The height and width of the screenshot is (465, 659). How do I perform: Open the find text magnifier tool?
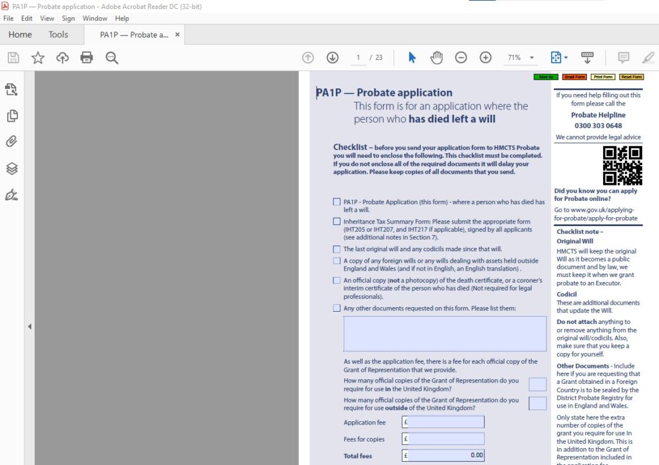(x=112, y=57)
